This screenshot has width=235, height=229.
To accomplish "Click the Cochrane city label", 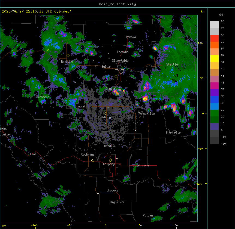I will pyautogui.click(x=88, y=154).
